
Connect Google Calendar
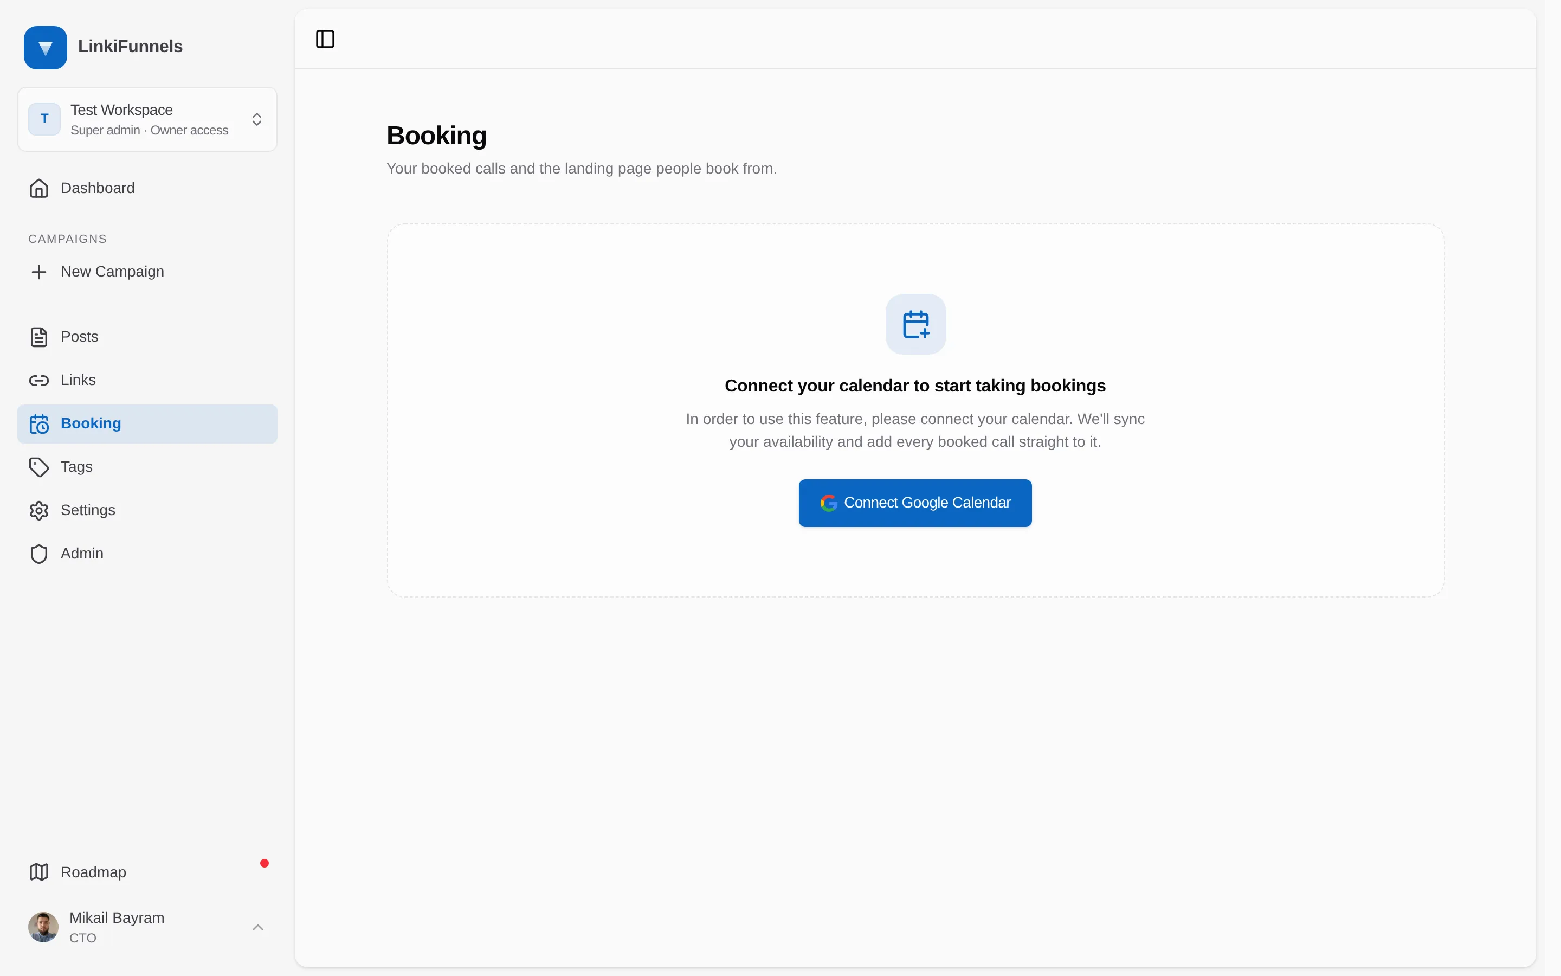pyautogui.click(x=915, y=503)
